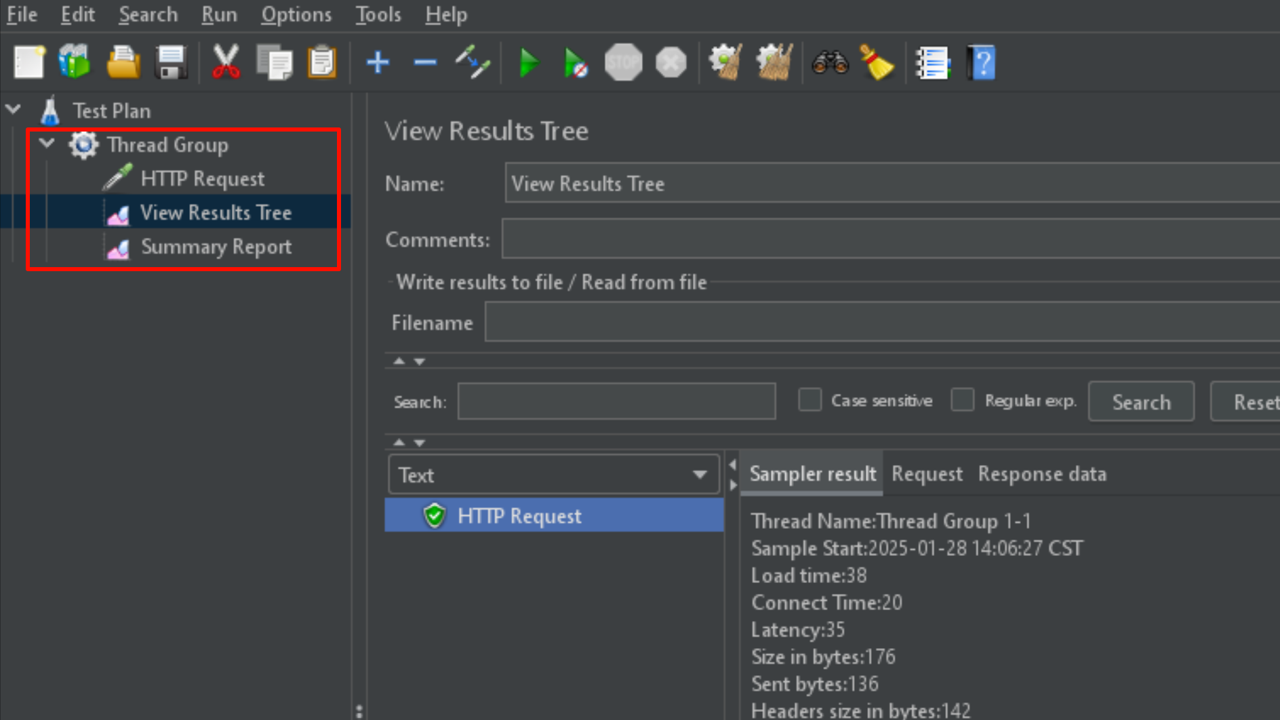Open the Edit menu
This screenshot has width=1280, height=720.
click(77, 14)
